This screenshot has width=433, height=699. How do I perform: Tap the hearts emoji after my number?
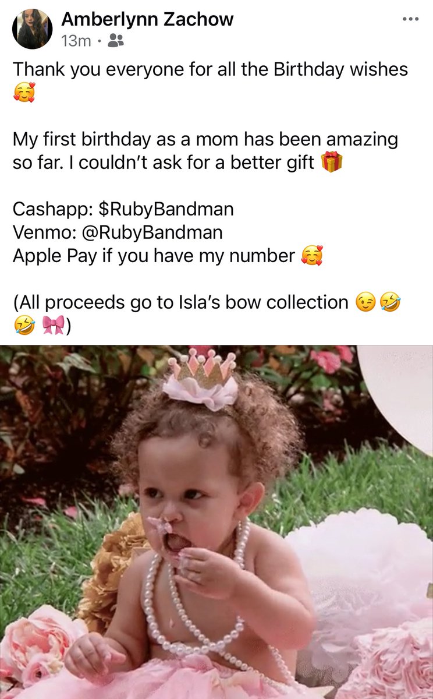click(311, 255)
